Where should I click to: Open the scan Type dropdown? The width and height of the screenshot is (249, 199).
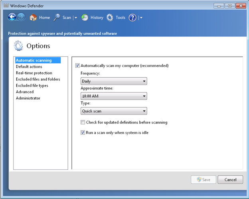click(114, 111)
